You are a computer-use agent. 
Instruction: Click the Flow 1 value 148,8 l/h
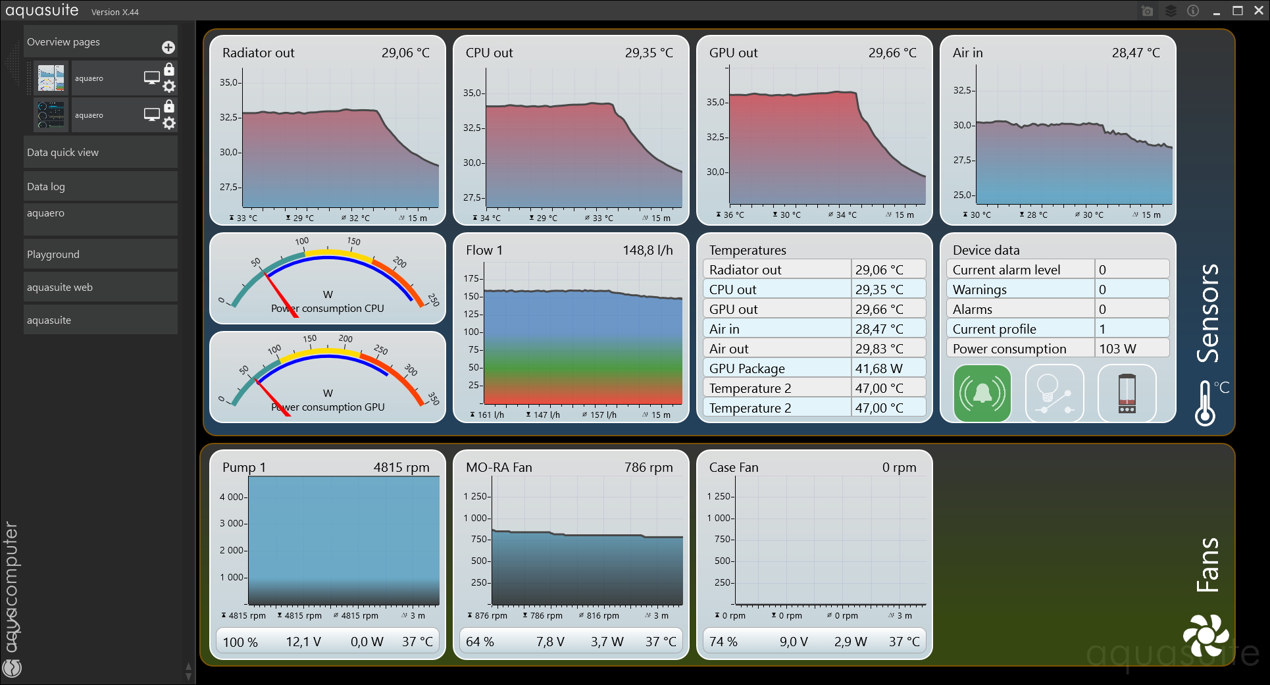pyautogui.click(x=648, y=250)
